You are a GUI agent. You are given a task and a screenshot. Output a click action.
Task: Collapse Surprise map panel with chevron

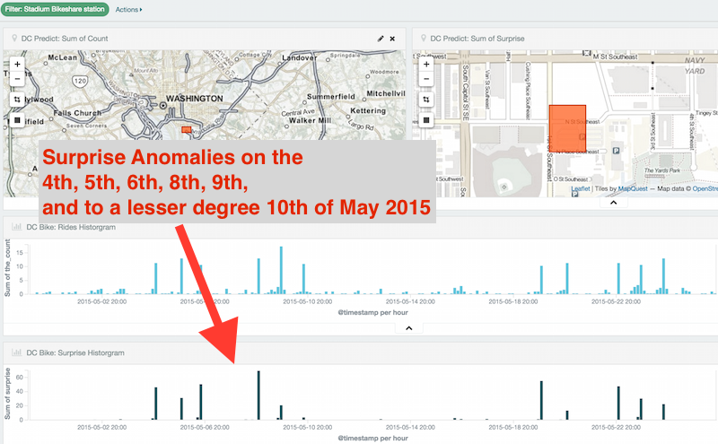point(614,203)
